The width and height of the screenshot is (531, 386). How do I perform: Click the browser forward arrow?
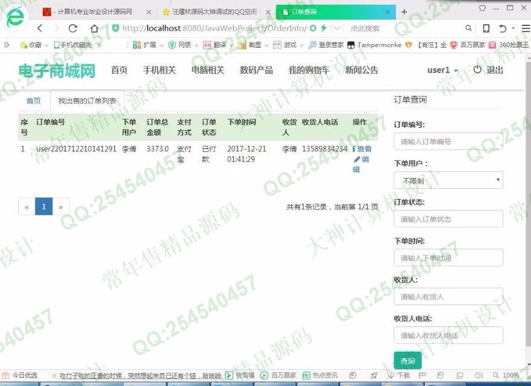click(57, 28)
